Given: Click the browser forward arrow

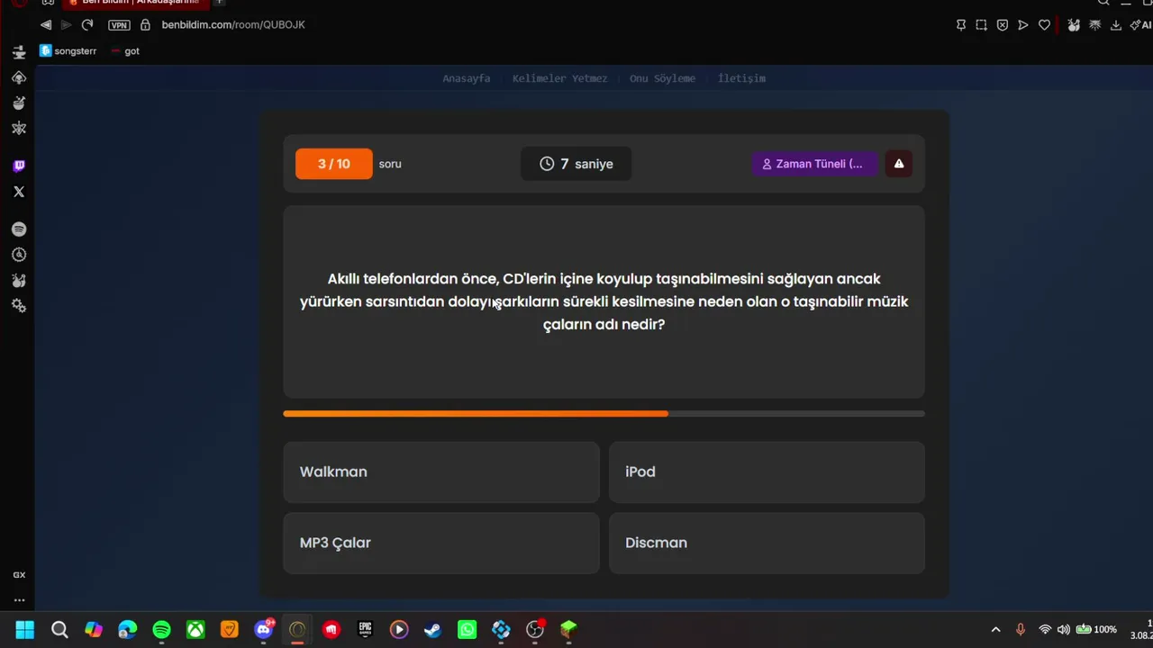Looking at the screenshot, I should coord(66,25).
